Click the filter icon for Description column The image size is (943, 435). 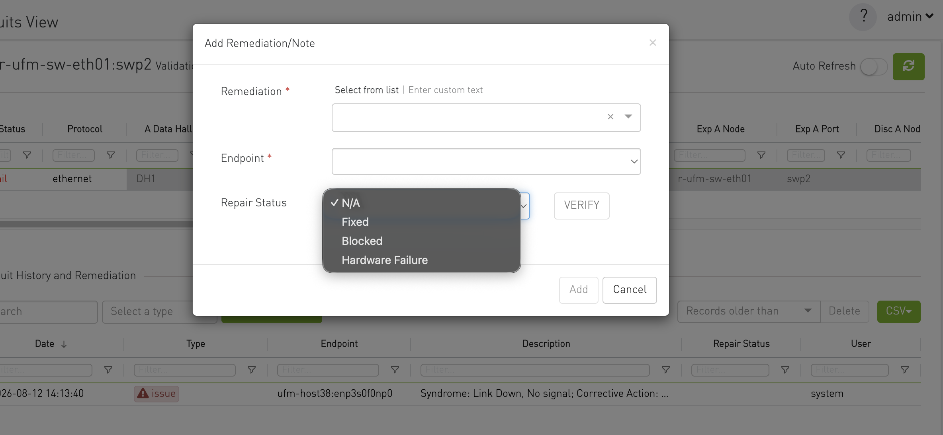665,370
